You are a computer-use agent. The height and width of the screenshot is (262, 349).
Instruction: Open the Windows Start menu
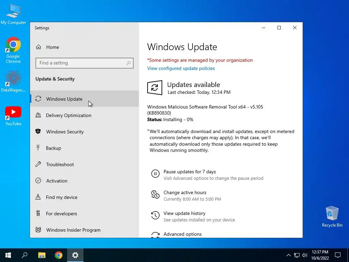coord(8,255)
